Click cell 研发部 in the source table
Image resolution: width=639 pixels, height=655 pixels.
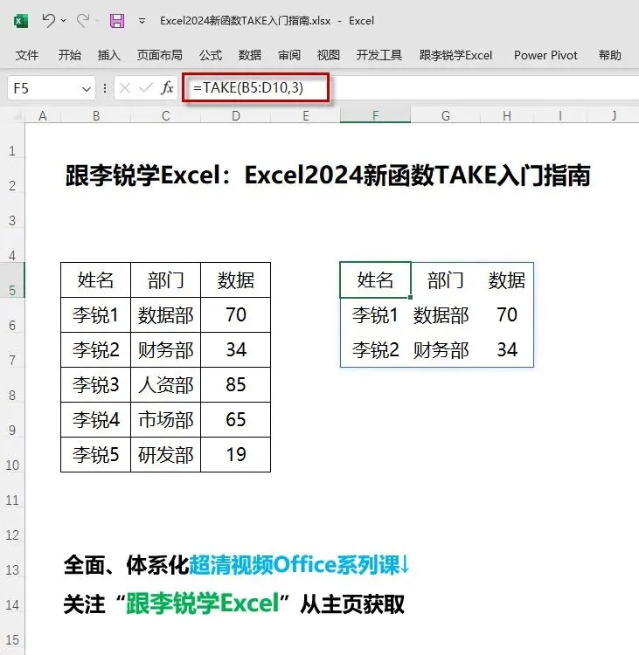[x=165, y=455]
